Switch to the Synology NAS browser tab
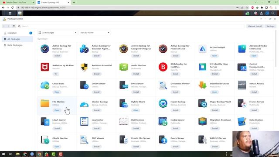 coord(54,3)
